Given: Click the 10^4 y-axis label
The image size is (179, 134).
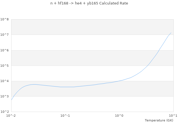Looking at the screenshot, I should [x=4, y=81].
